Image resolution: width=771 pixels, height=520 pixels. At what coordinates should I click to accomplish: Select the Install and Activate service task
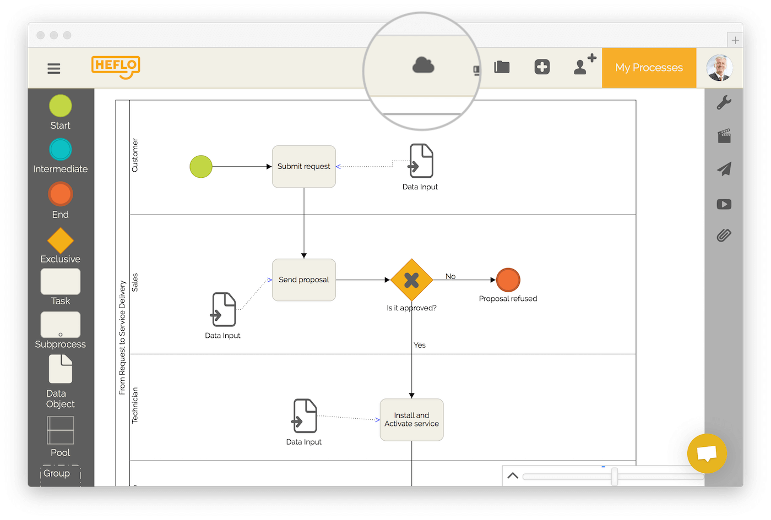(412, 420)
